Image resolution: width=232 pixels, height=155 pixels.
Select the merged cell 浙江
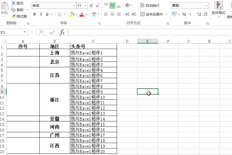(55, 100)
